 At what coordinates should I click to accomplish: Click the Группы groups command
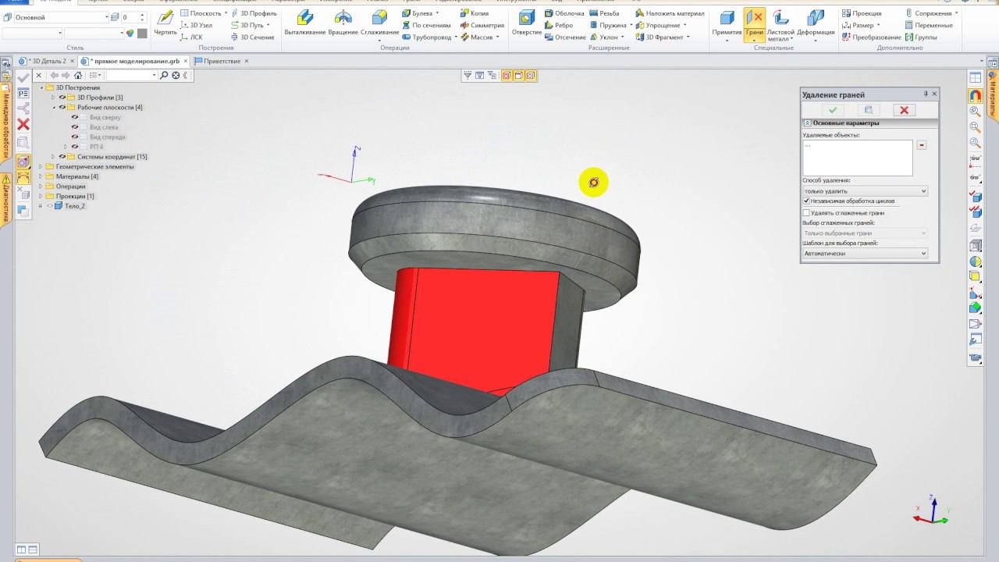pos(921,37)
